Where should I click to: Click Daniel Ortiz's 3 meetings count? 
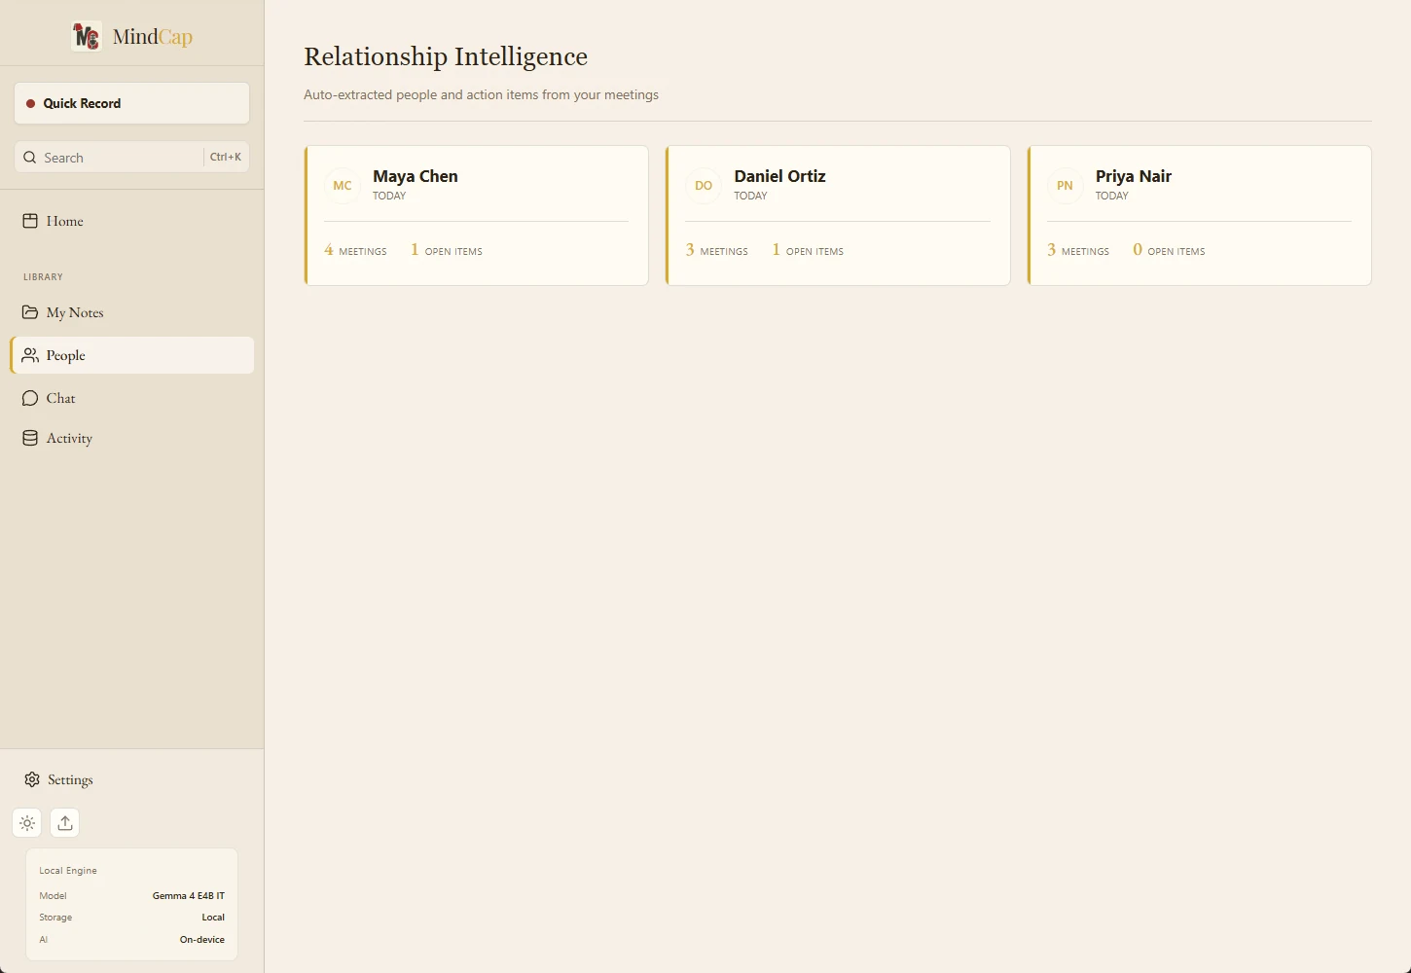[717, 250]
